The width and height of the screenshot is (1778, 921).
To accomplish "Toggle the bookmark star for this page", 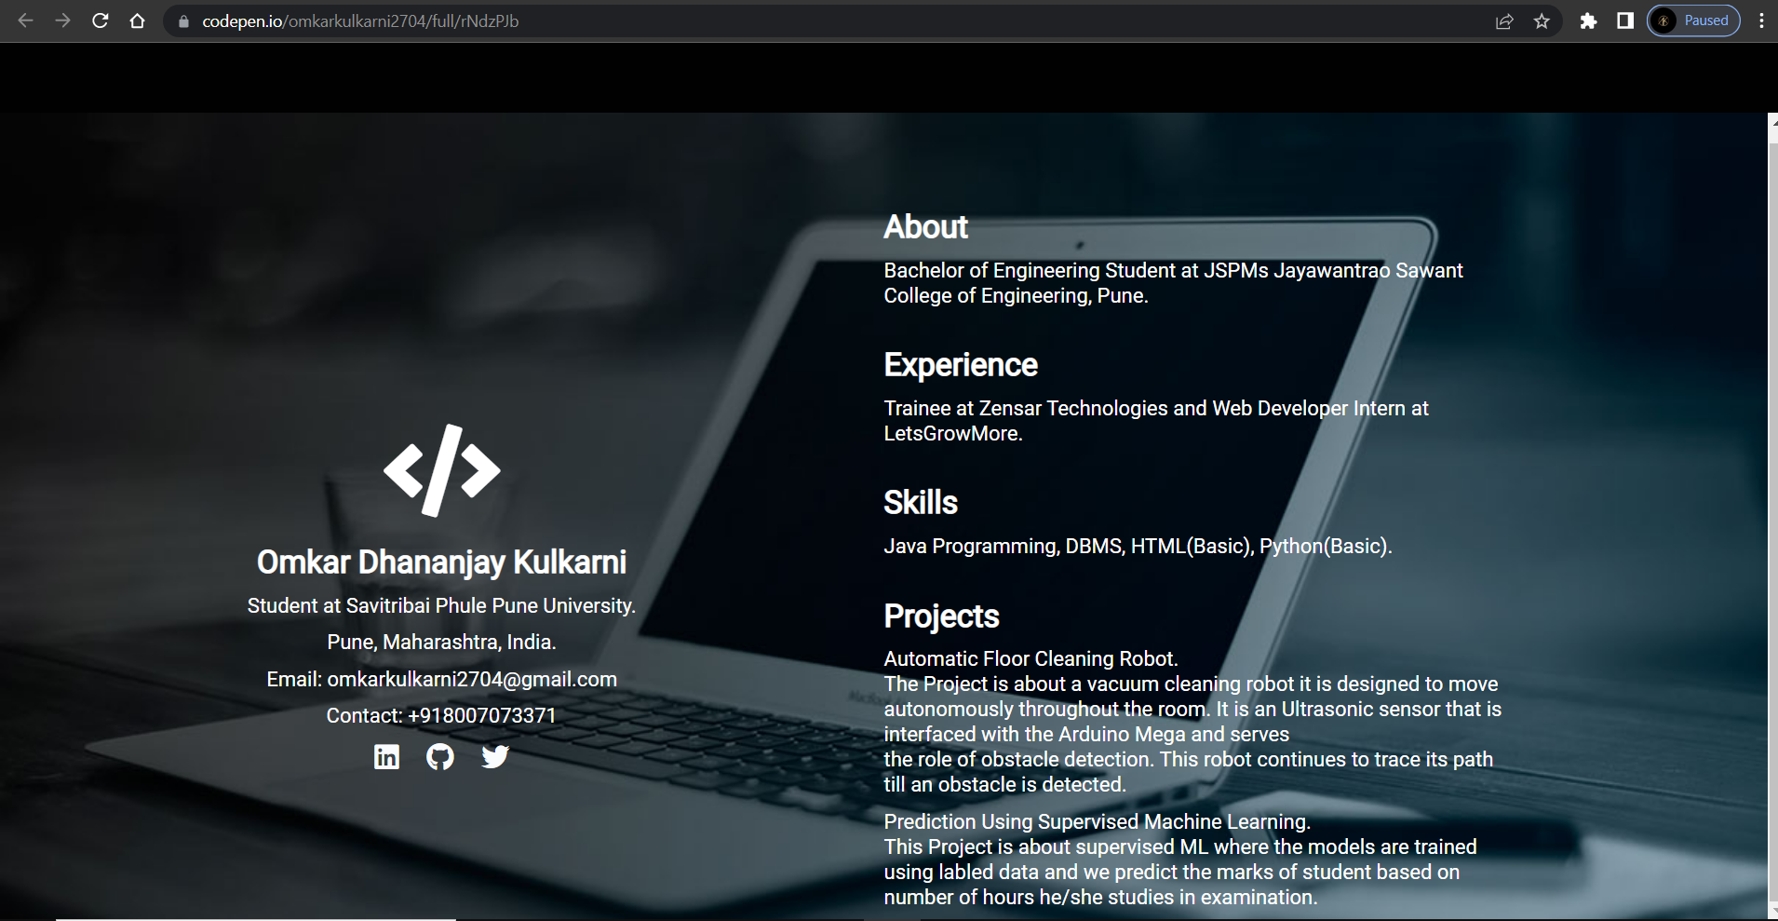I will click(x=1542, y=20).
